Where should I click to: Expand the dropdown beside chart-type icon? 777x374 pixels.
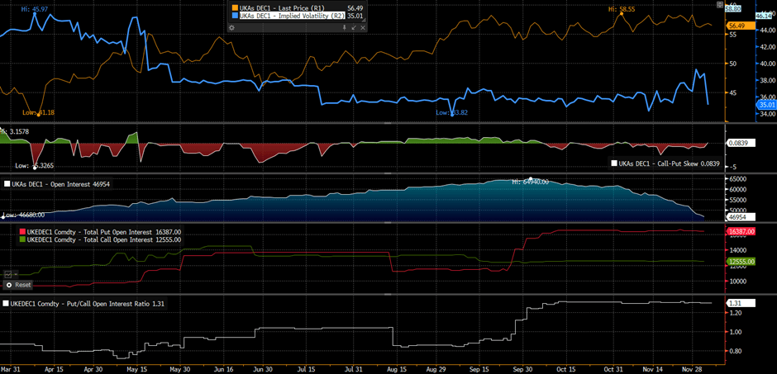point(15,273)
